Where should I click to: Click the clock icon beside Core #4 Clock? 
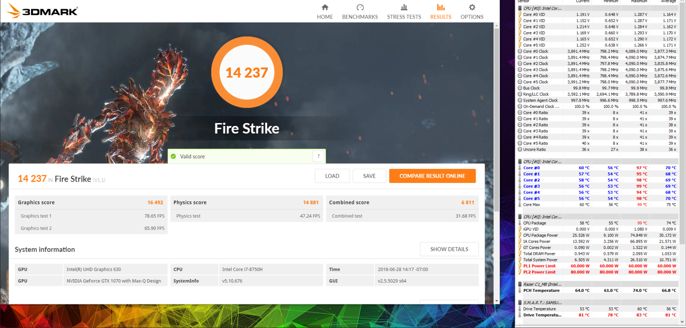pyautogui.click(x=520, y=76)
